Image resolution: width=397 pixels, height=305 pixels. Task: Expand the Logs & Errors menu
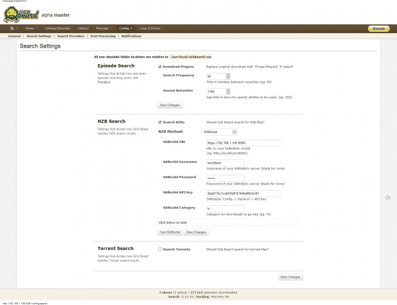coord(151,28)
